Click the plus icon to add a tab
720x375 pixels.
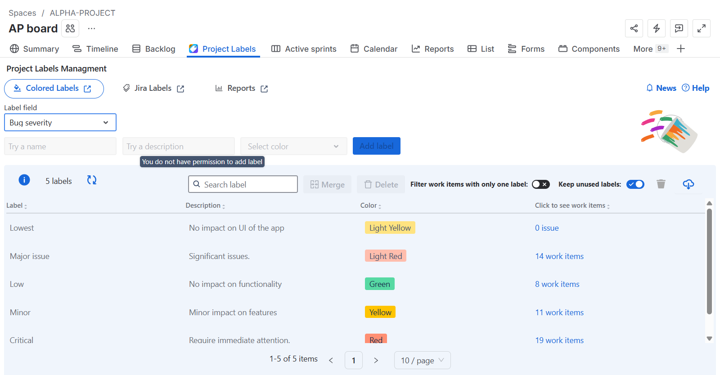(681, 49)
